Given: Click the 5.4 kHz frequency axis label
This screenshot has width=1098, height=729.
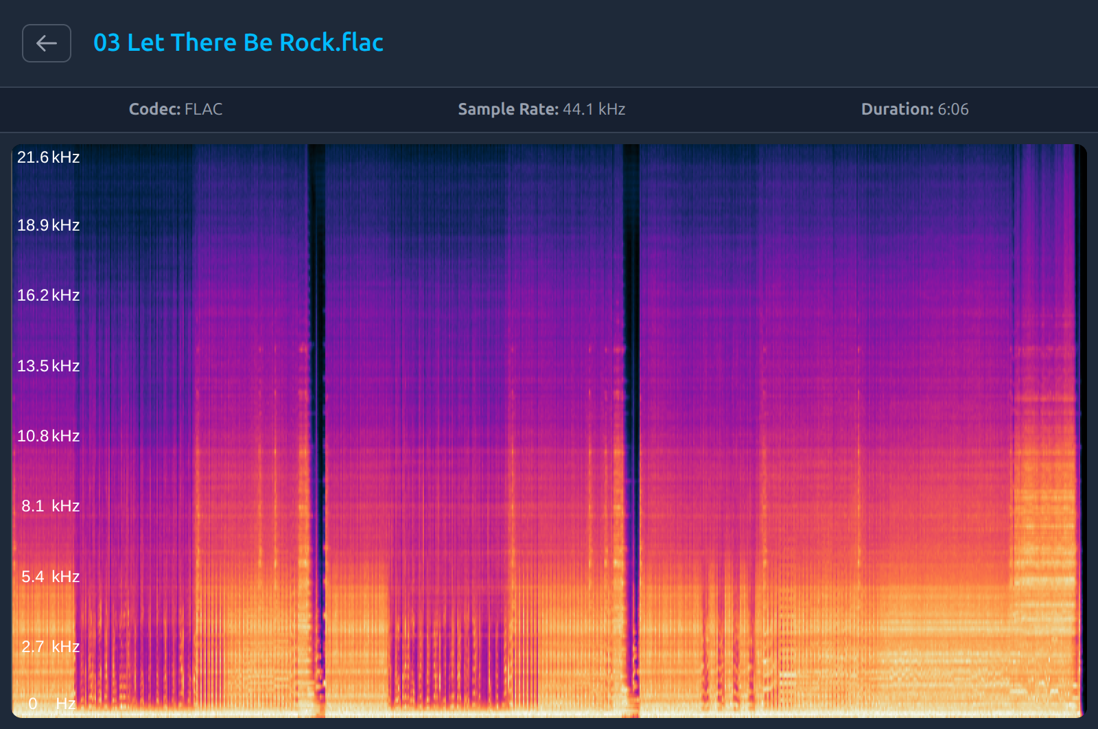Looking at the screenshot, I should pyautogui.click(x=51, y=577).
